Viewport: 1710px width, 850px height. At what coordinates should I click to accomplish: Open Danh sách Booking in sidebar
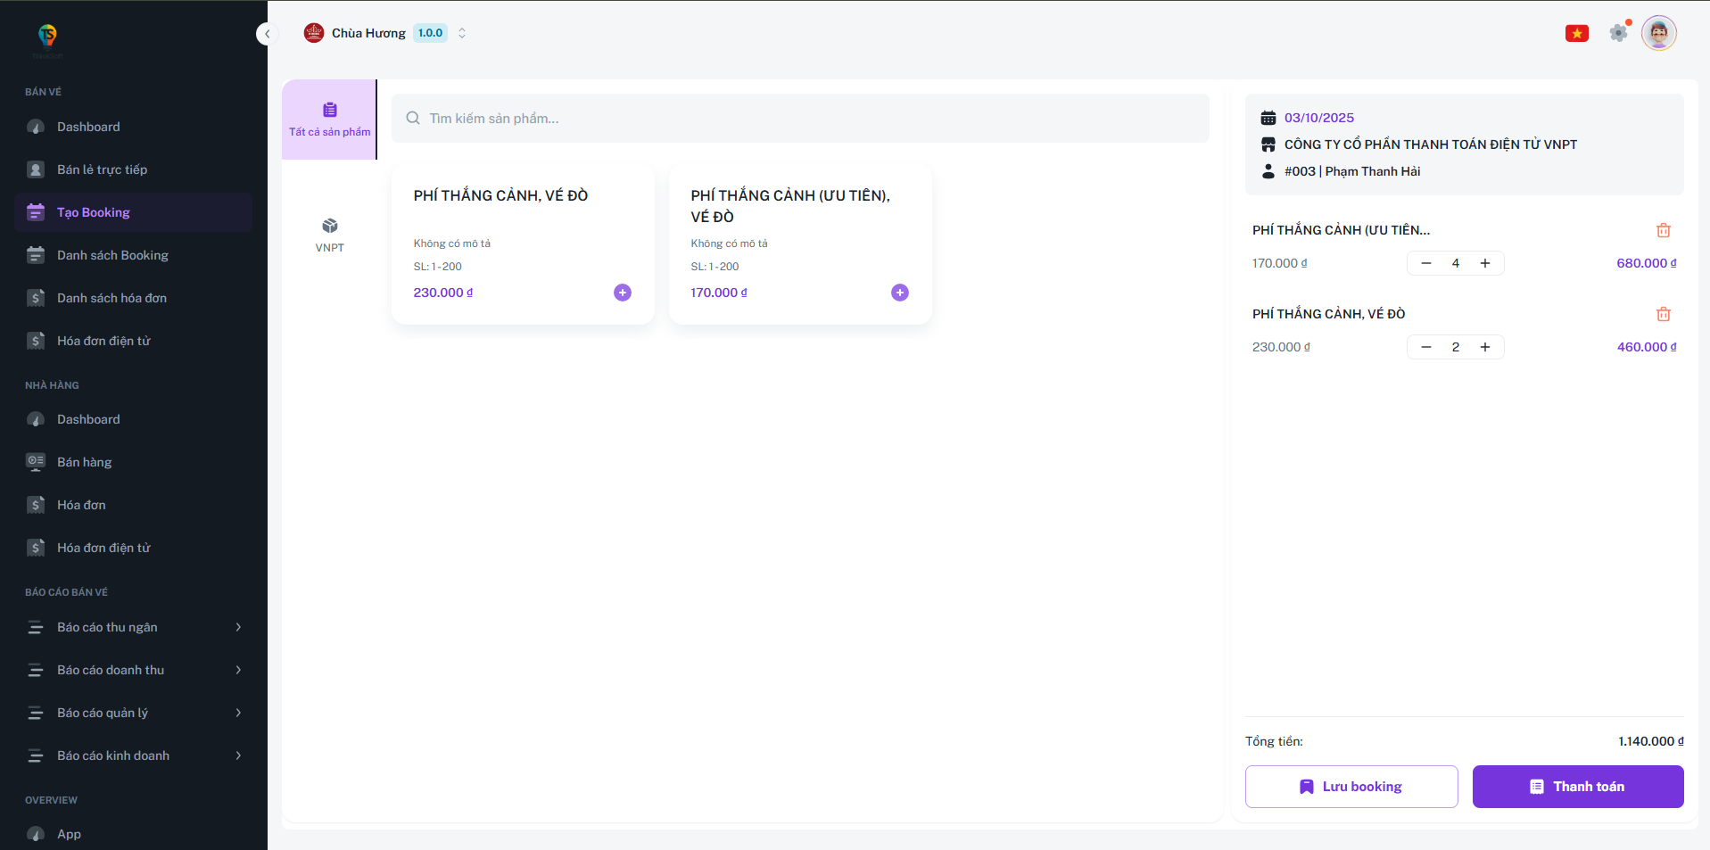tap(112, 255)
